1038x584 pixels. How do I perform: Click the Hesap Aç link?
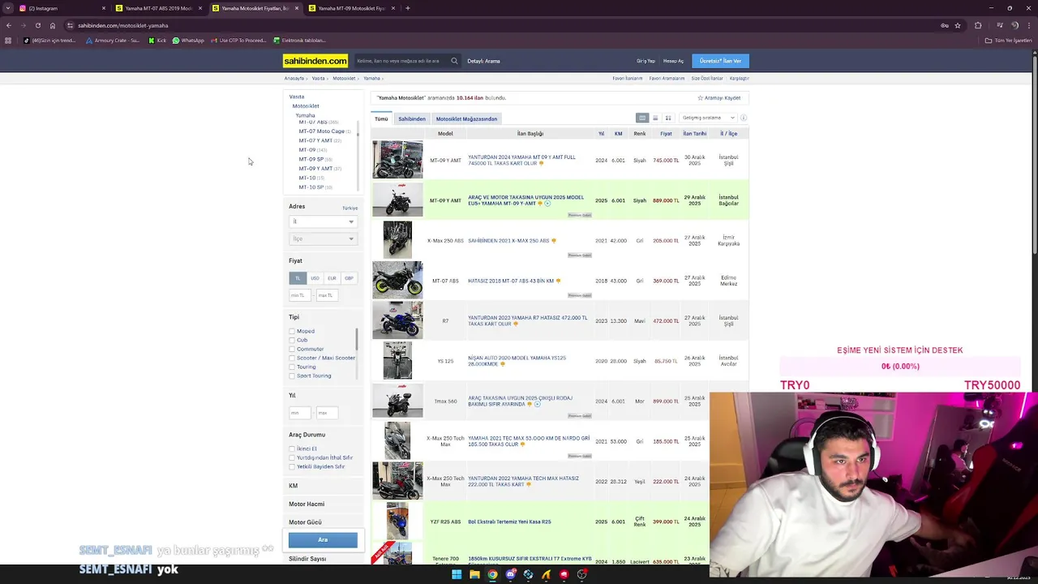tap(673, 61)
